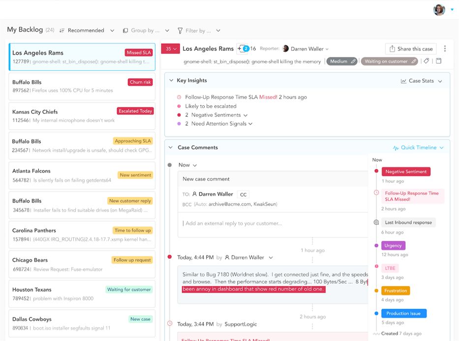Open Buffalo Bills case 234567 Network install

[82, 146]
